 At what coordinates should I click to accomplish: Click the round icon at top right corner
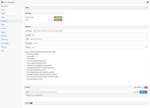point(148,2)
